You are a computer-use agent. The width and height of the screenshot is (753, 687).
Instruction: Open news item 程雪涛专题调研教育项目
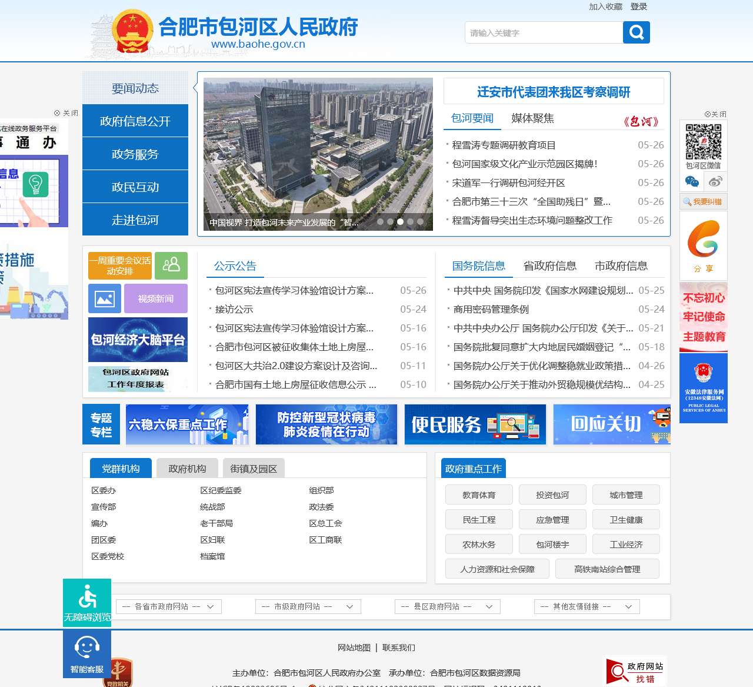[x=504, y=145]
